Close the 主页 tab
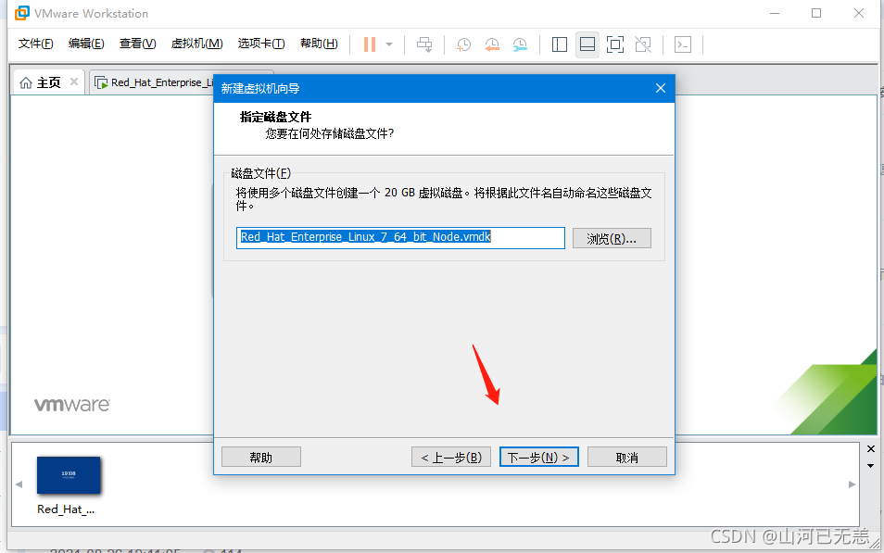Screen dimensions: 884x553 click(x=74, y=82)
